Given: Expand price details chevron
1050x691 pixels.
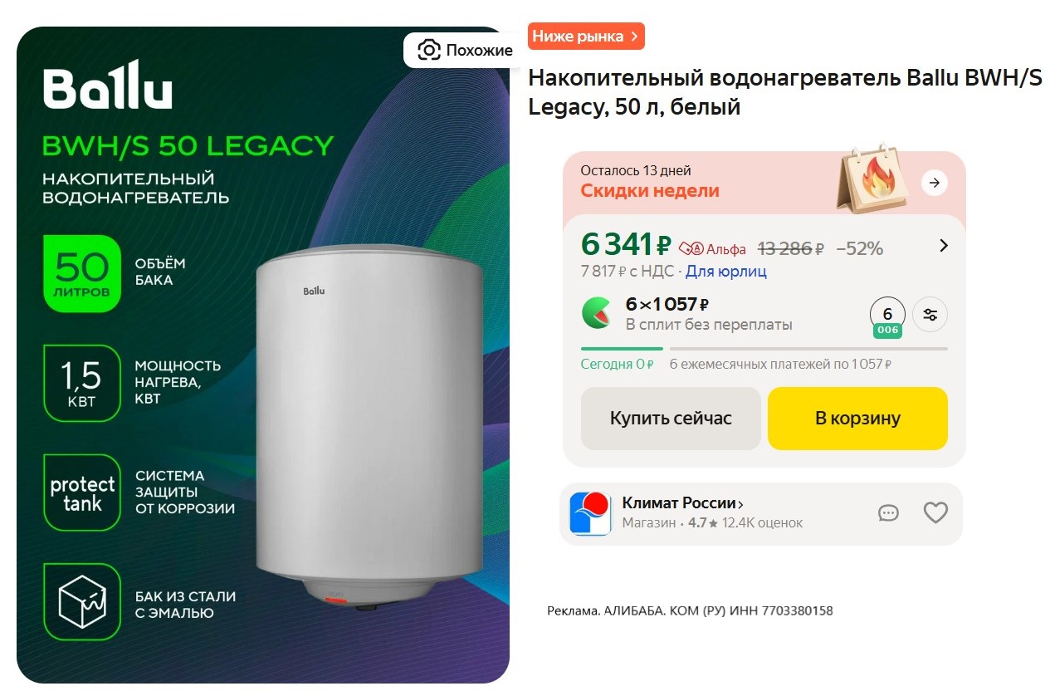Looking at the screenshot, I should click(x=943, y=246).
